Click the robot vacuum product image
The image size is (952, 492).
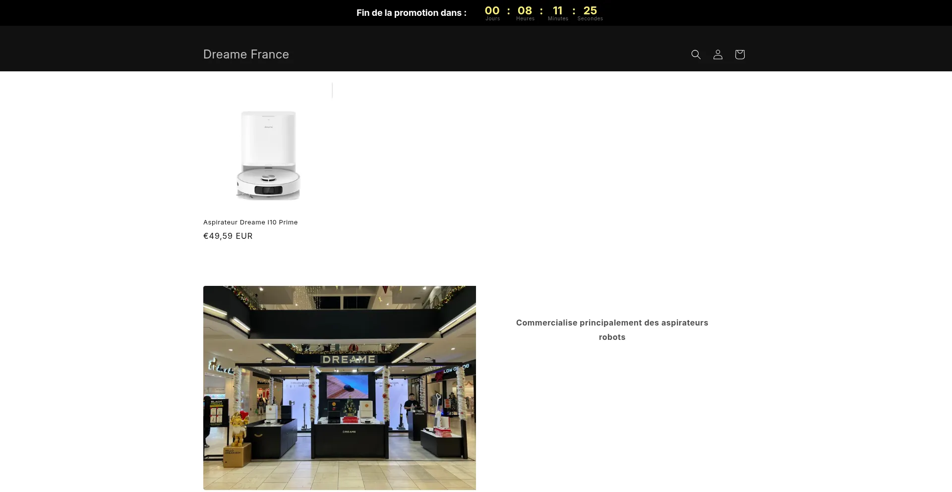click(x=268, y=155)
